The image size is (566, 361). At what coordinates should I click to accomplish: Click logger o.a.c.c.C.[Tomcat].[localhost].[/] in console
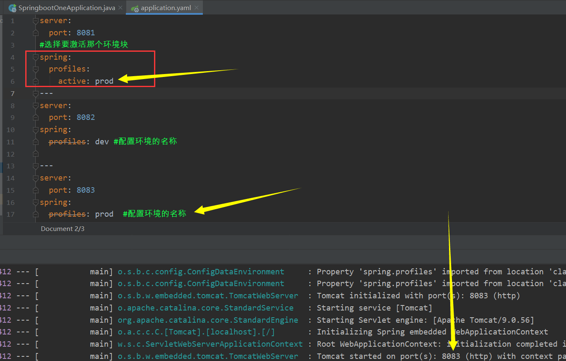point(196,332)
